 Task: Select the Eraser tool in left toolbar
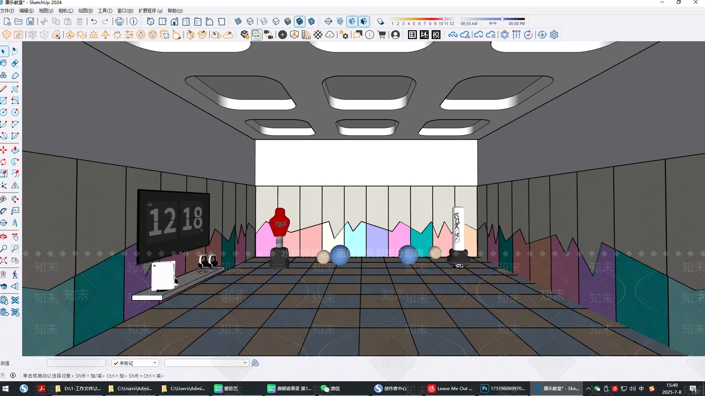click(x=15, y=63)
